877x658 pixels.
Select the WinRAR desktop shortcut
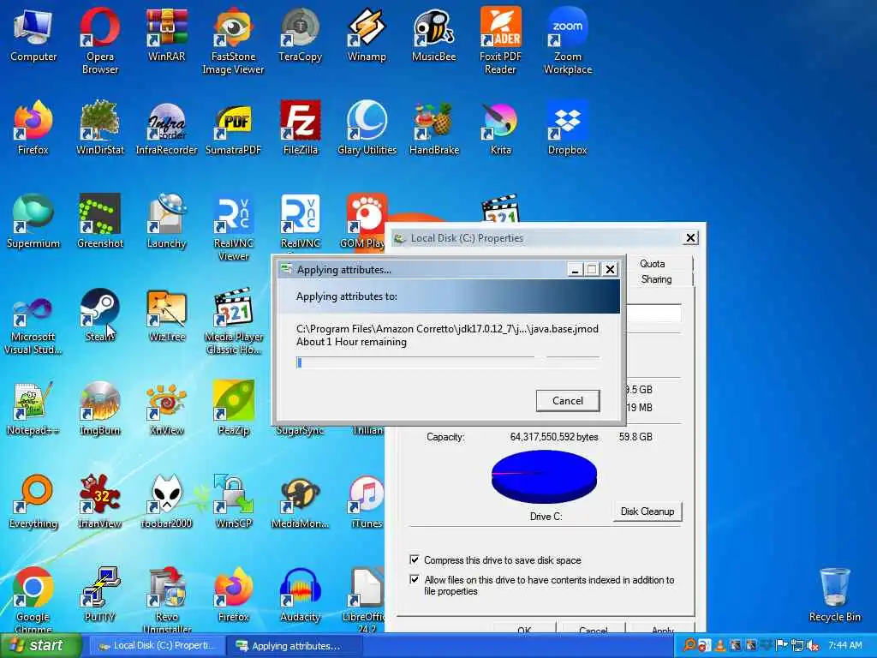(x=166, y=34)
